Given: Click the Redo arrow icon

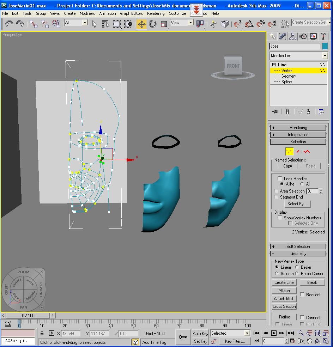Looking at the screenshot, I should click(x=20, y=24).
